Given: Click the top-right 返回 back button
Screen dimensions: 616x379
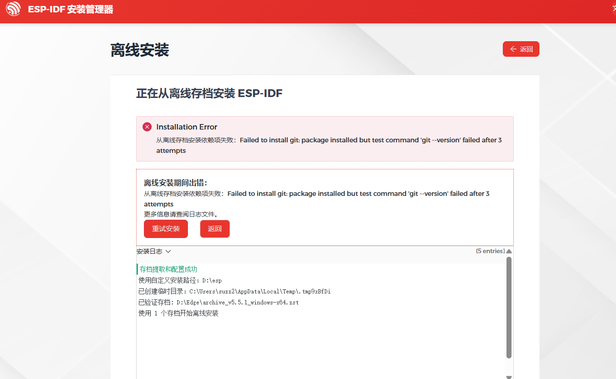Looking at the screenshot, I should click(521, 49).
